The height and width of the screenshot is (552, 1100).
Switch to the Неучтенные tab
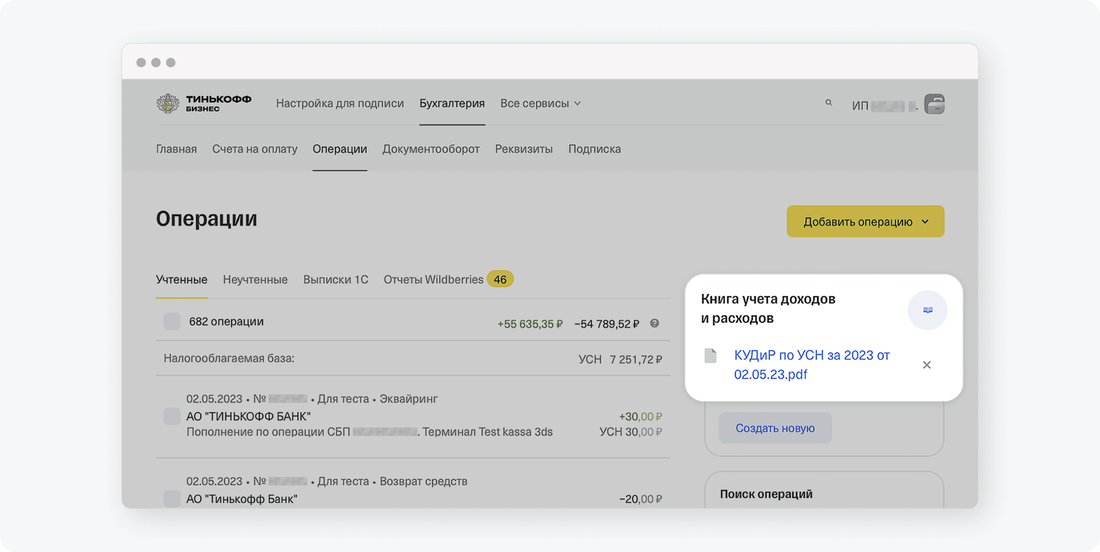click(x=255, y=279)
